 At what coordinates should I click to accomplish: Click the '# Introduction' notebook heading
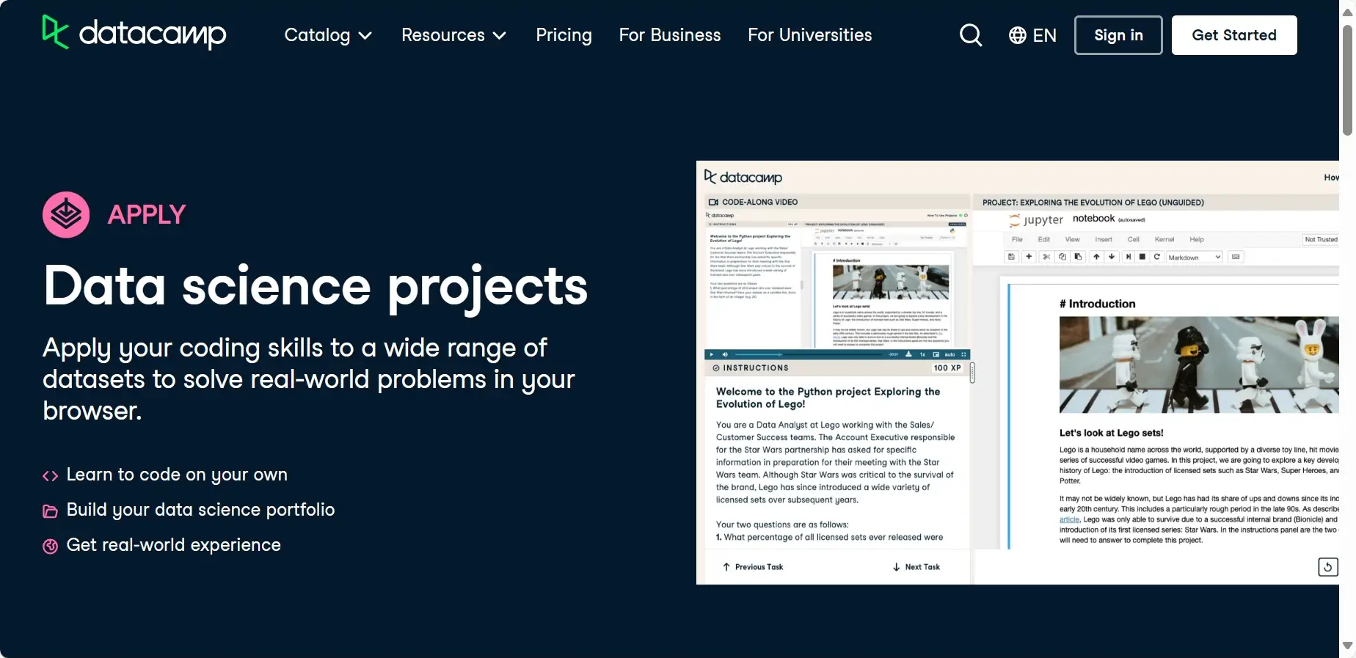1097,304
